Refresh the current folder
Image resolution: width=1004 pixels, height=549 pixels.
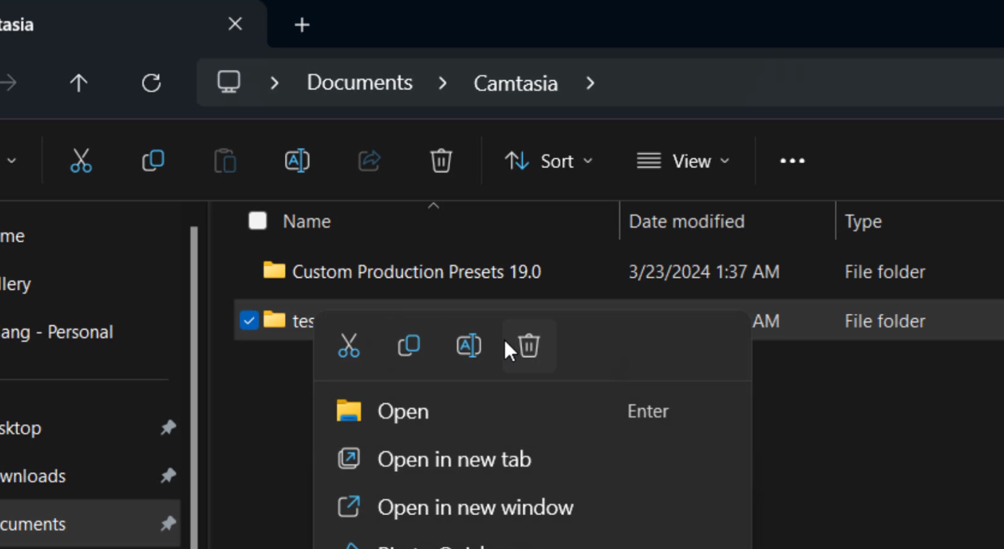[151, 83]
